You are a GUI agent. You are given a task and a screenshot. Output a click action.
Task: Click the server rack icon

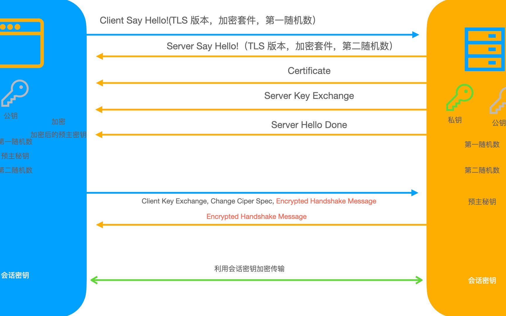click(x=485, y=49)
